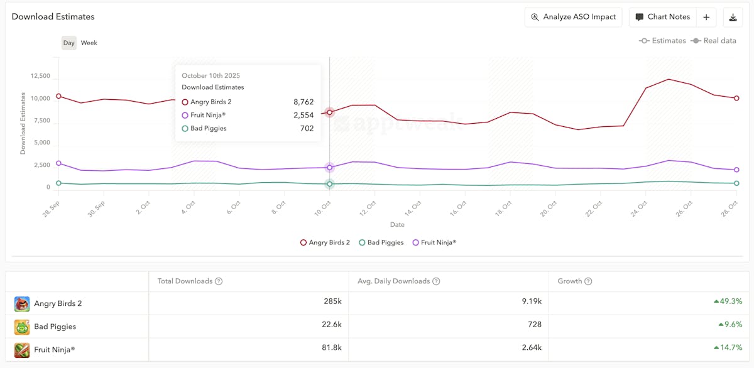Click the download chart icon

(x=733, y=18)
